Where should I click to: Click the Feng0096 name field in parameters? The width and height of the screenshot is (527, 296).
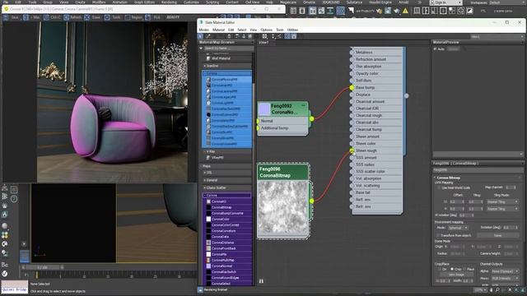(x=478, y=170)
